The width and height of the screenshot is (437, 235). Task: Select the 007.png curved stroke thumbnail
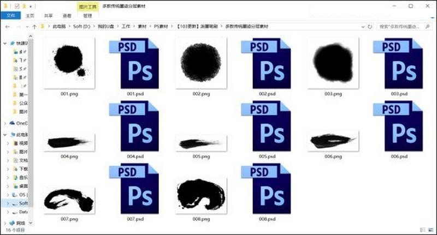tap(69, 201)
